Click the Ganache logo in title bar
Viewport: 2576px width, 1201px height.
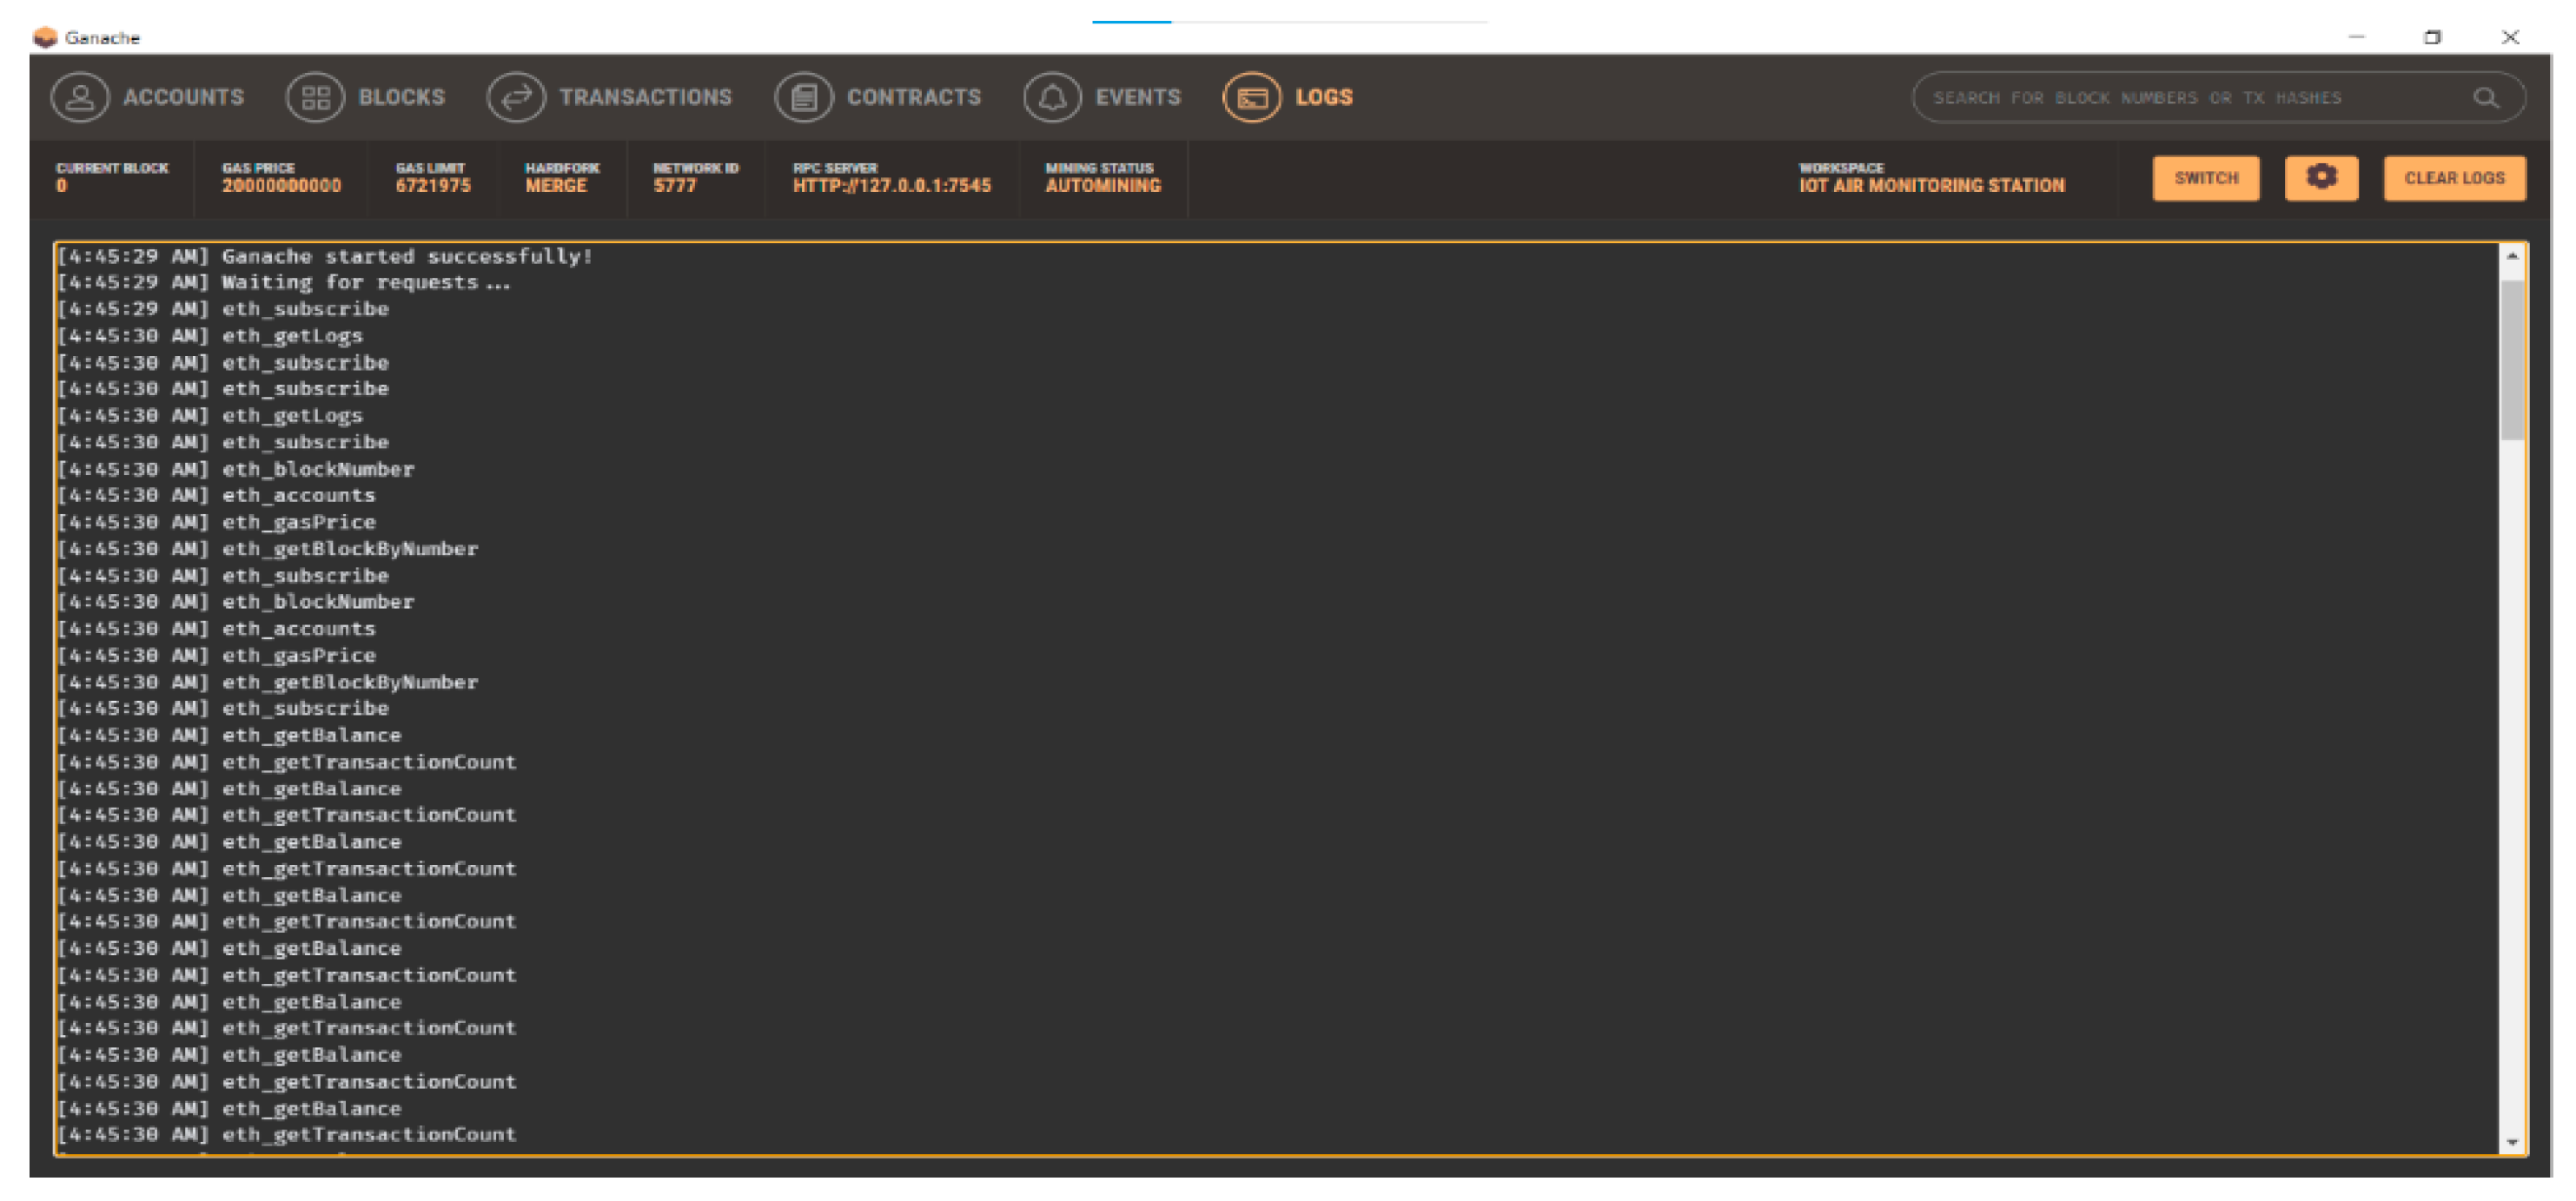[x=45, y=38]
